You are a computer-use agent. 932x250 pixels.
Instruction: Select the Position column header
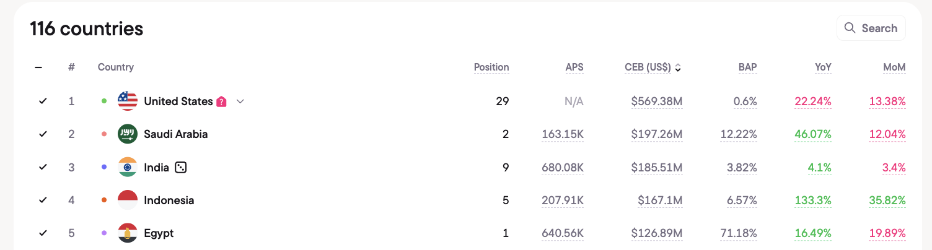[491, 67]
